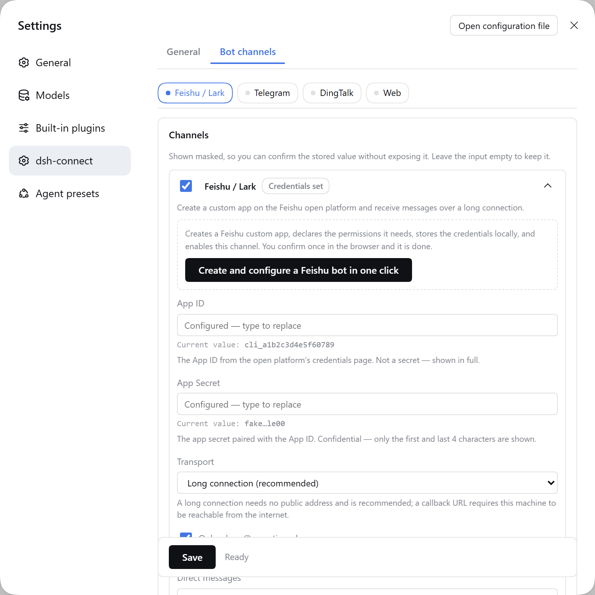Choose the Telegram channel pill
Viewport: 595px width, 595px height.
(x=268, y=93)
